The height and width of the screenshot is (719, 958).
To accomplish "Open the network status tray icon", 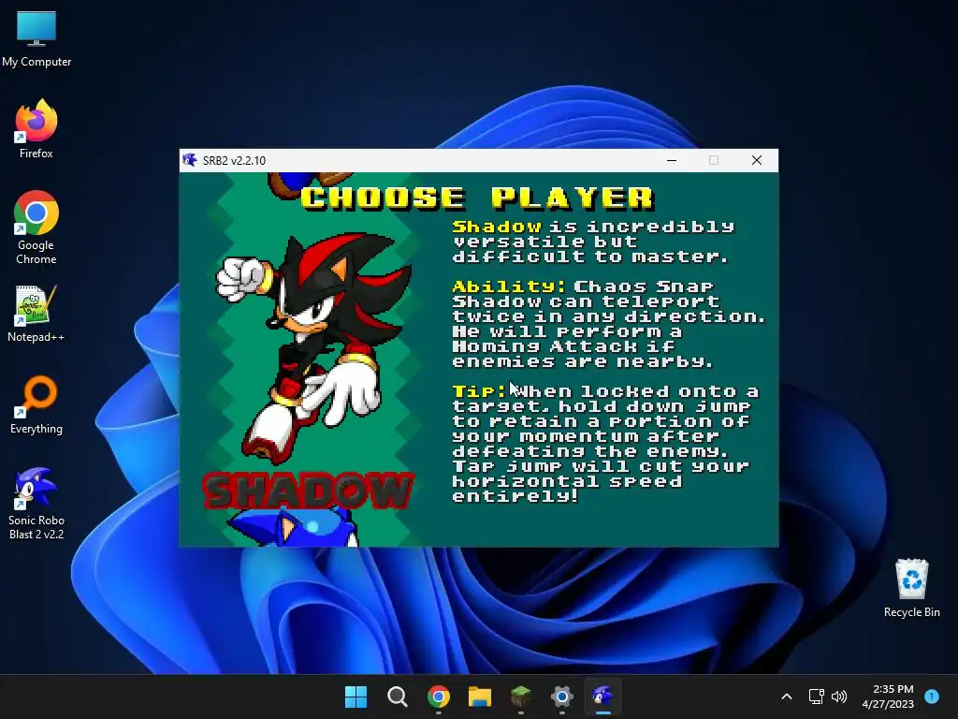I will [x=816, y=697].
